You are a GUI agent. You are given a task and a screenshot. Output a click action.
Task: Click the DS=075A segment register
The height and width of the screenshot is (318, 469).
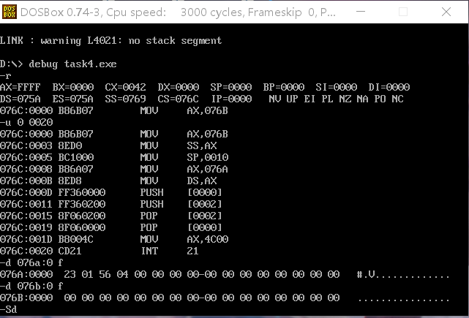click(x=20, y=99)
